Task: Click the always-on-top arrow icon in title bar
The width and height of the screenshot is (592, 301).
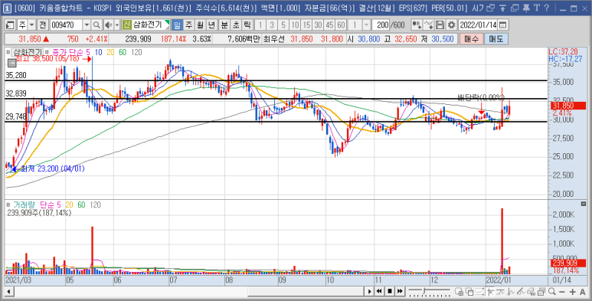Action: coord(502,8)
